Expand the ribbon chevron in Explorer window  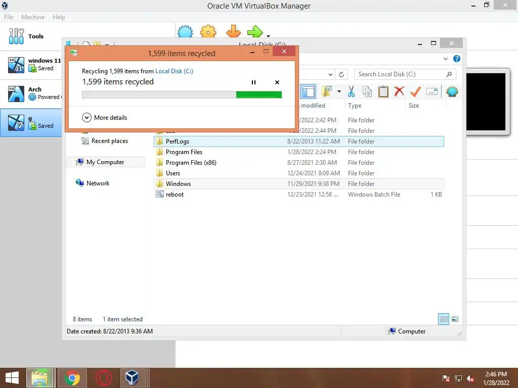click(445, 59)
